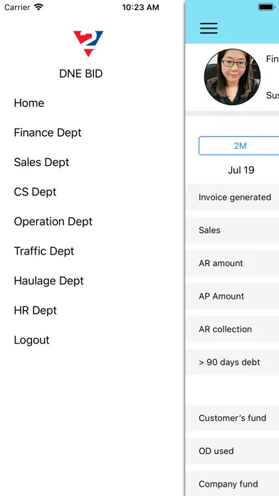The height and width of the screenshot is (496, 279).
Task: Open HR Dept from side menu
Action: pos(36,310)
